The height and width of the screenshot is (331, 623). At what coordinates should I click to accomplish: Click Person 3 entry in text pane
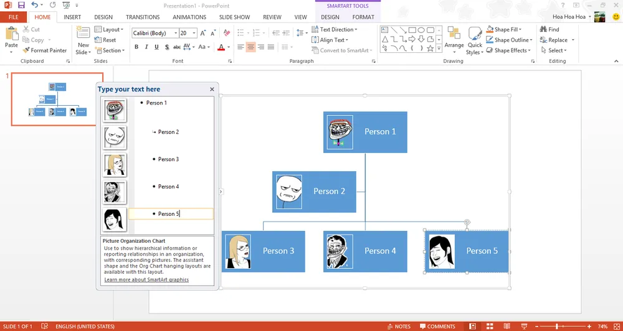(x=168, y=159)
